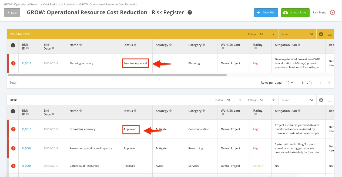Click the Resourcing category cell
Screen dimensions: 342x177
(201, 148)
